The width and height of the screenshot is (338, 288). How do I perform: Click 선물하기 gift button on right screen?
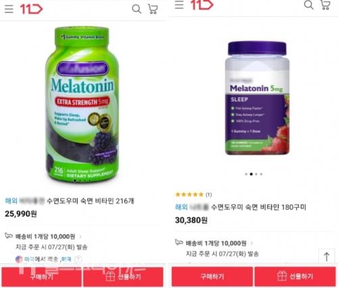point(295,277)
